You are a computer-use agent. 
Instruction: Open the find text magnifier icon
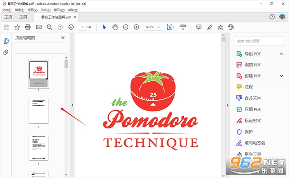pyautogui.click(x=50, y=27)
